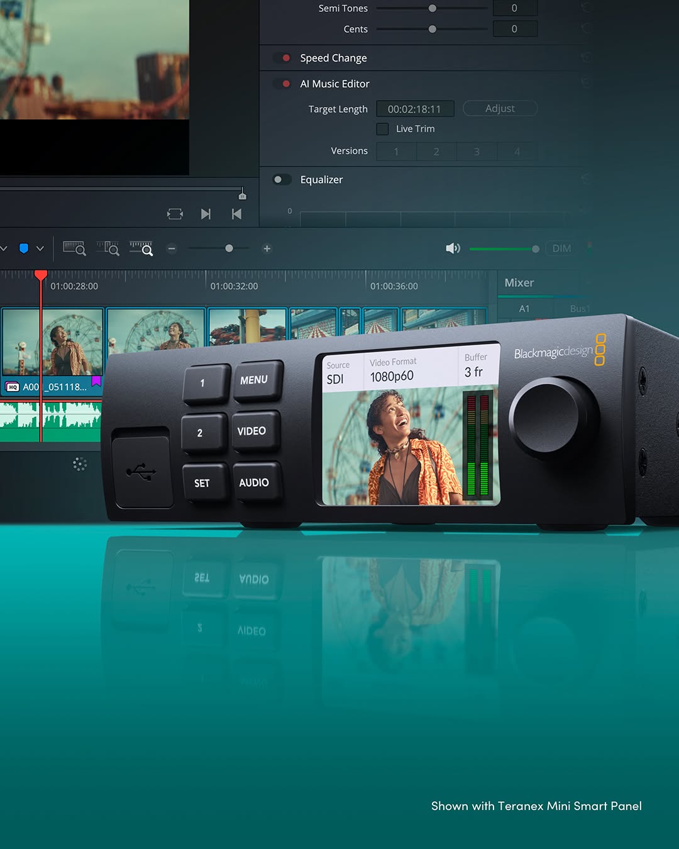Select Versions button 4

coord(517,152)
